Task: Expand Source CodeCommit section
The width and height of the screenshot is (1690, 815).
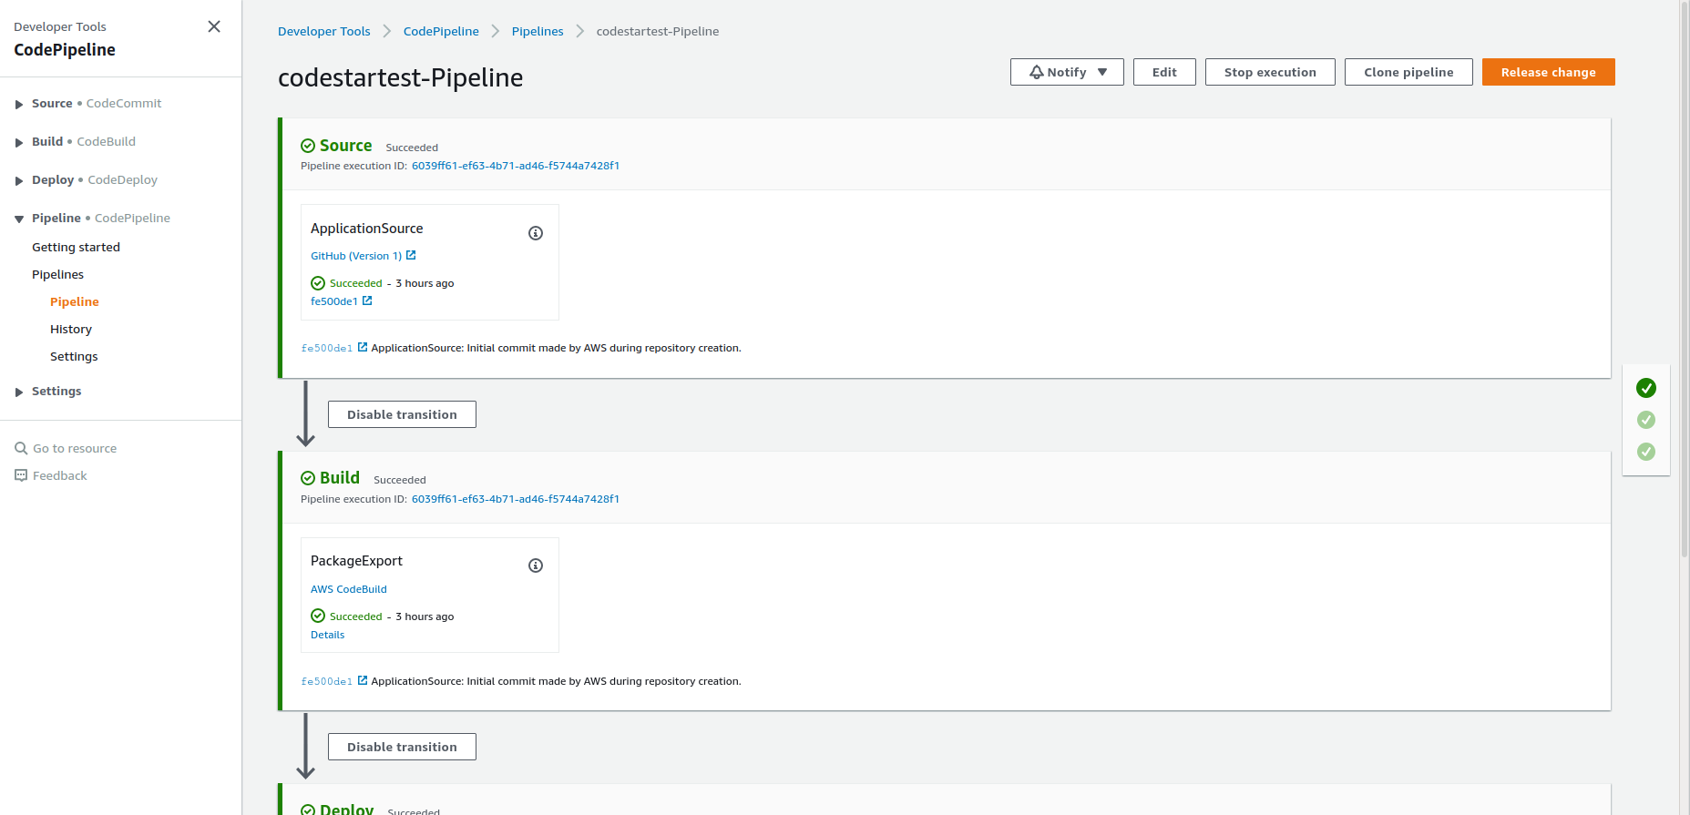Action: (19, 104)
